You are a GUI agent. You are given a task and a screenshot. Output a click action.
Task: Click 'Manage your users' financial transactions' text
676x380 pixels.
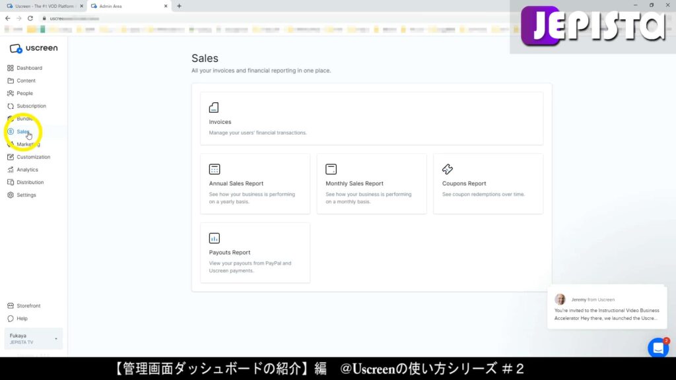tap(258, 133)
